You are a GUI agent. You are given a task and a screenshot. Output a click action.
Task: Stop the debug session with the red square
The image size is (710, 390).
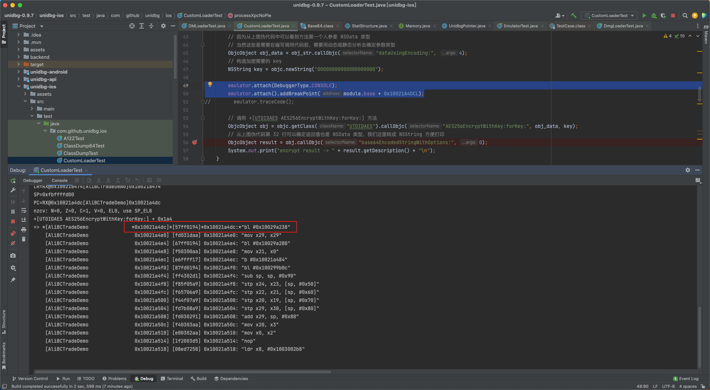13,221
